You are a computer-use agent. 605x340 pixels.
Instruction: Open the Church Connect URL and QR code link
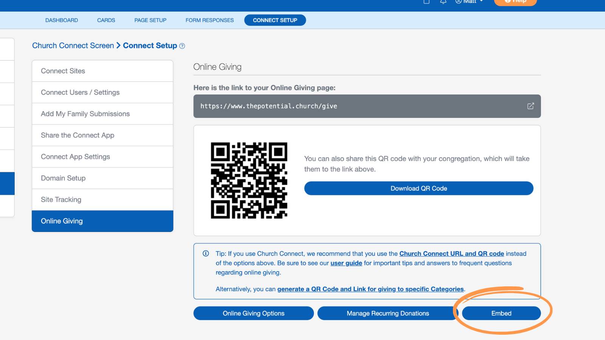pyautogui.click(x=451, y=253)
